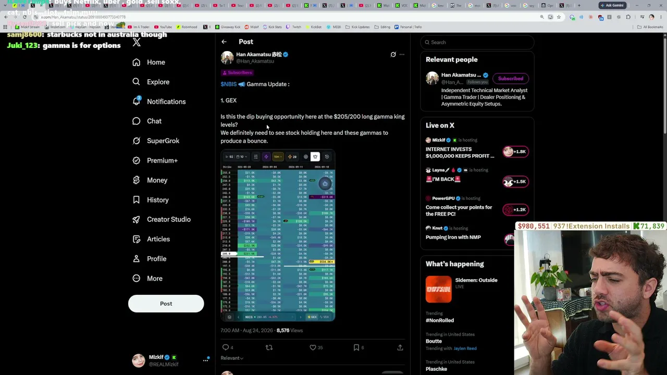Join Layna's live viewers badge +1.5K
Image resolution: width=667 pixels, height=375 pixels.
pos(515,181)
